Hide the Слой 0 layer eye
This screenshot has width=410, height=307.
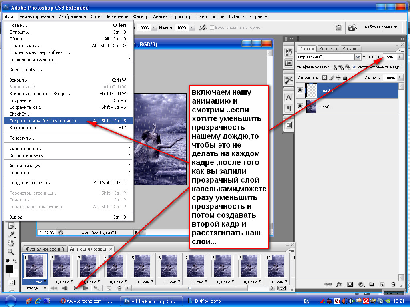300,106
